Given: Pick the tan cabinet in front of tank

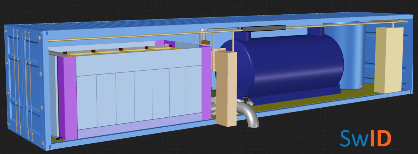Looking at the screenshot, I should pos(226,88).
